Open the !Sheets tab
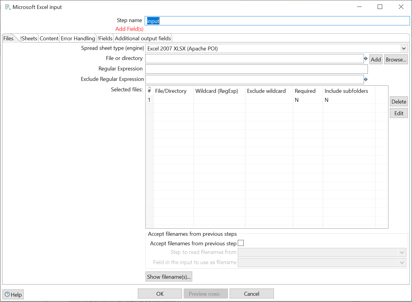412x302 pixels. coord(29,38)
